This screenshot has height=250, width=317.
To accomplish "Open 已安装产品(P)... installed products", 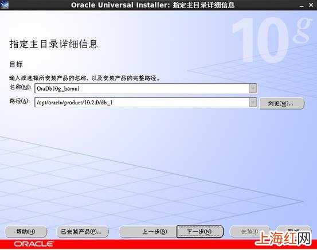I will (x=82, y=232).
